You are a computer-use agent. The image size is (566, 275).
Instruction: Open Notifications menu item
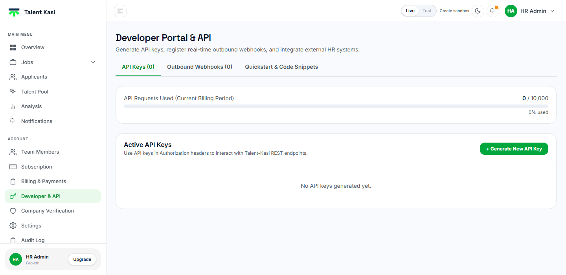[x=53, y=121]
